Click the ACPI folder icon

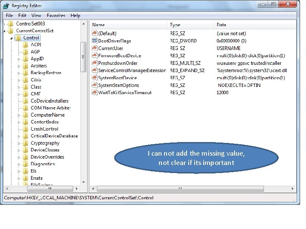25,45
